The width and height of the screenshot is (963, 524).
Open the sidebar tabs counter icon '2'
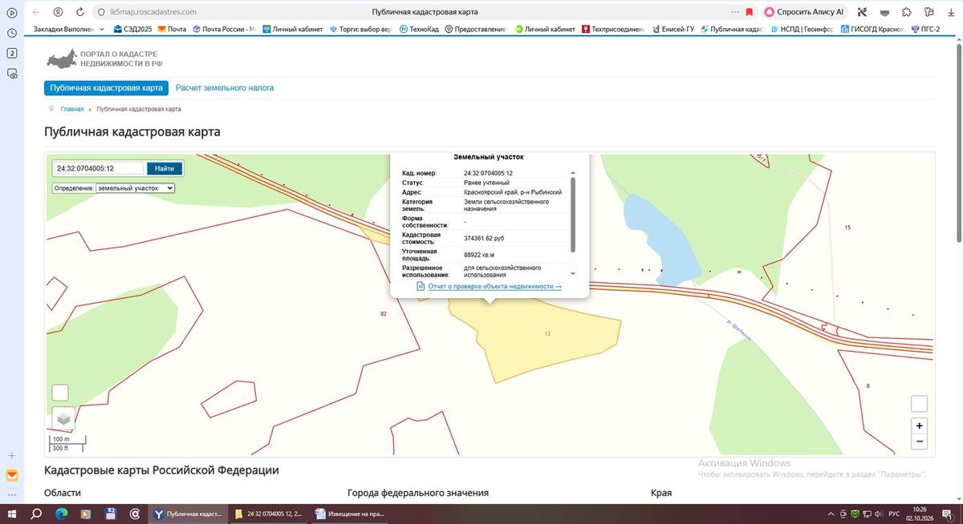coord(12,53)
